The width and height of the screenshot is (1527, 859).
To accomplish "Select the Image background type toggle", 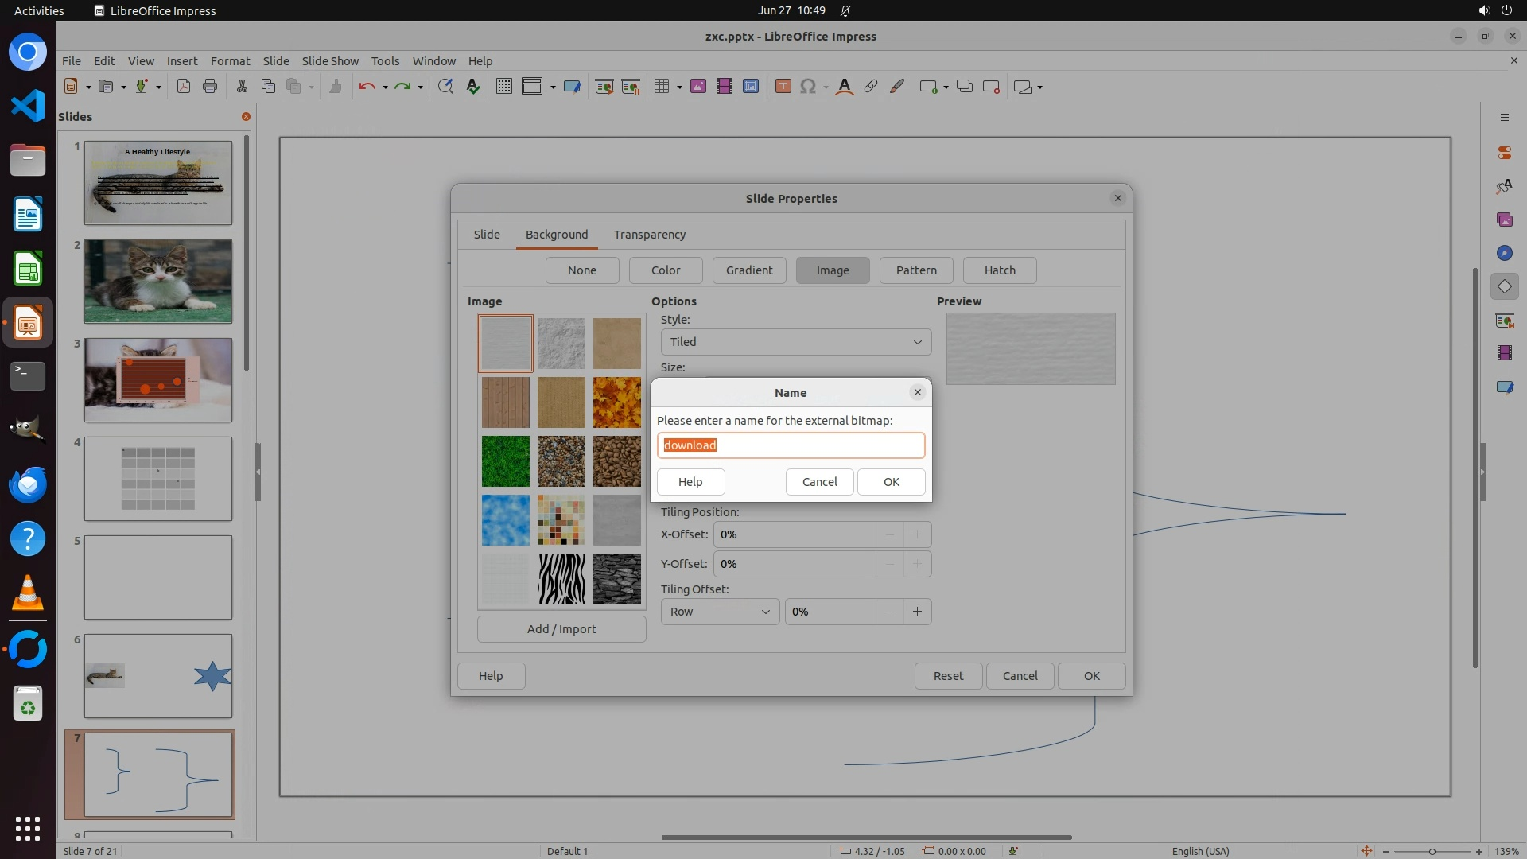I will point(832,270).
